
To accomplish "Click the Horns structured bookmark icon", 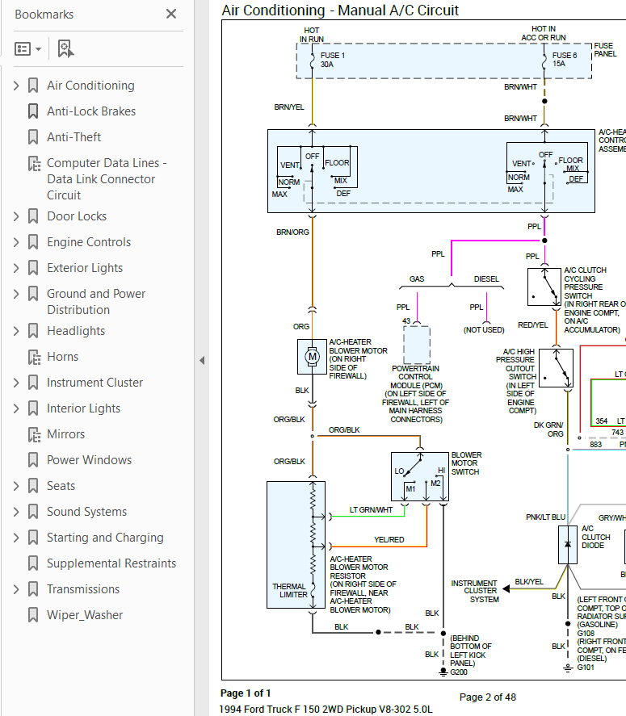I will click(x=34, y=357).
